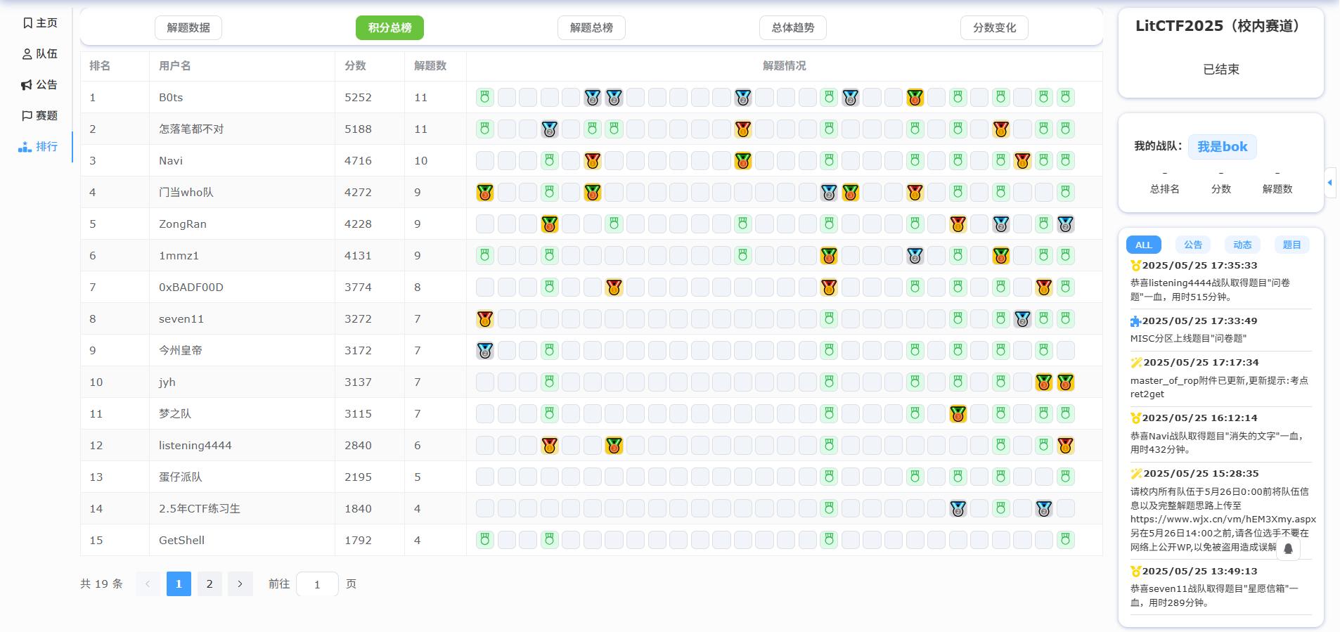Select the ALL filter in the news feed
Viewport: 1340px width, 632px height.
point(1143,245)
